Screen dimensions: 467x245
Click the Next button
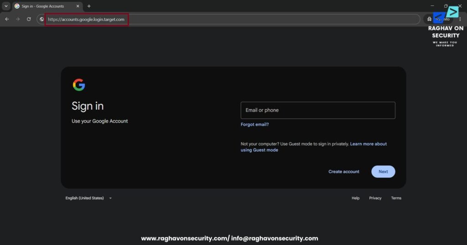tap(383, 172)
